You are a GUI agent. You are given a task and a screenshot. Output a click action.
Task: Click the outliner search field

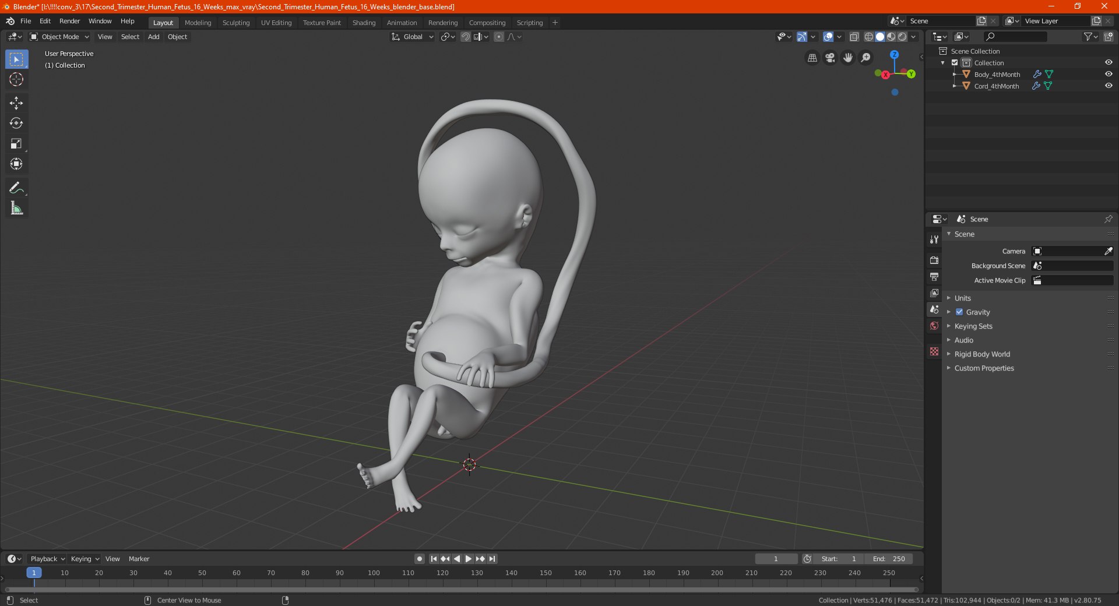[x=1015, y=37]
